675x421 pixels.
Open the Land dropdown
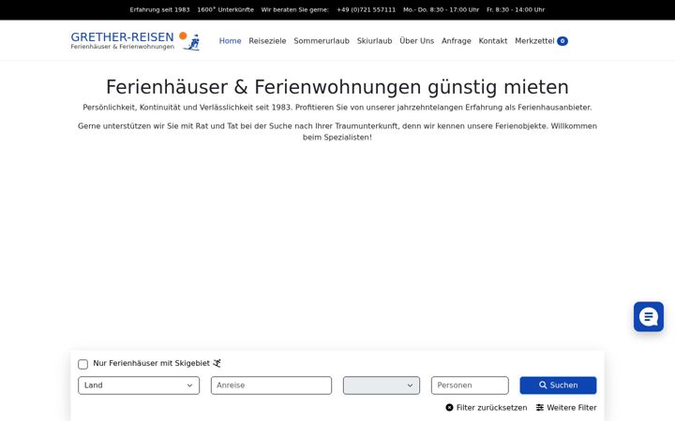click(139, 385)
